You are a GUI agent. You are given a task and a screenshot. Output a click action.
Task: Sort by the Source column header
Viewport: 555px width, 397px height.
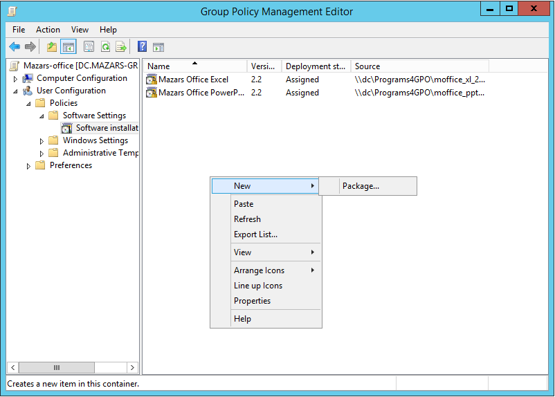[x=420, y=66]
